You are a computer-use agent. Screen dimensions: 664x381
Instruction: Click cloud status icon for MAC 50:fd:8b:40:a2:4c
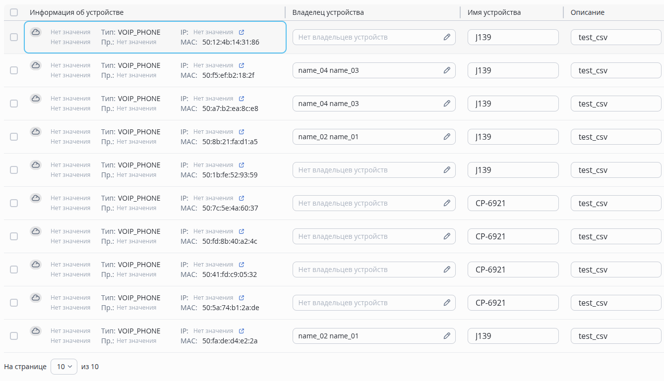(36, 231)
